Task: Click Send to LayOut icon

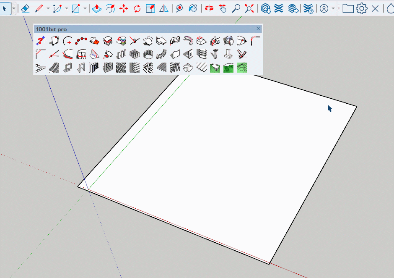Action: pos(293,8)
